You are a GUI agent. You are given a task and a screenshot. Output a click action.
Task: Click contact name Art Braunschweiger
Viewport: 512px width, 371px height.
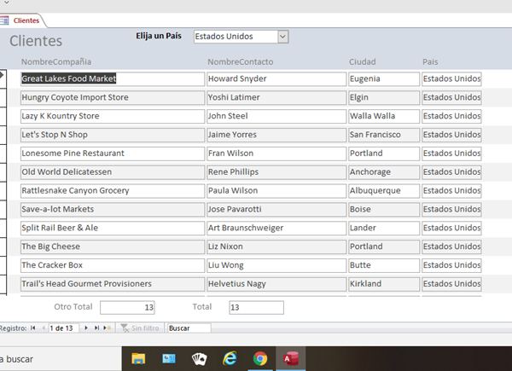pos(276,228)
